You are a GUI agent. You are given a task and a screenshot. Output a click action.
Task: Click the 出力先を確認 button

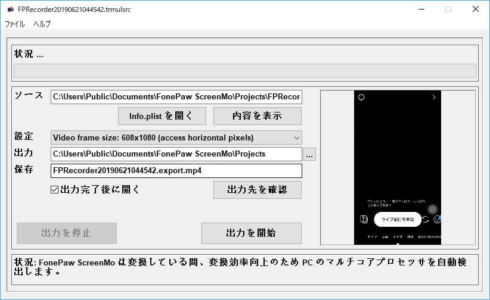point(257,190)
